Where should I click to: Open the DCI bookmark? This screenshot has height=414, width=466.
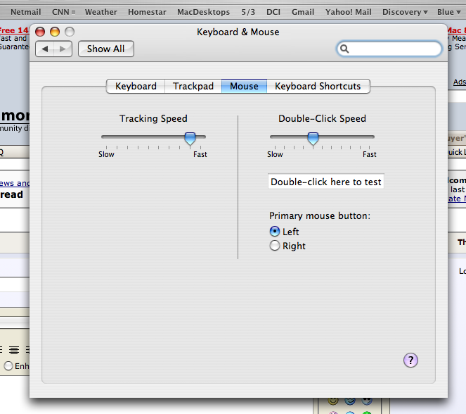click(x=273, y=12)
